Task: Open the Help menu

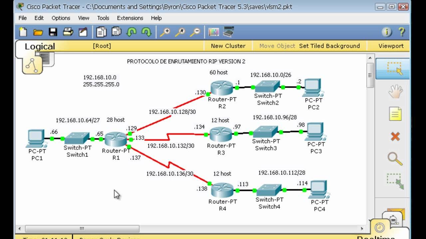Action: click(156, 18)
